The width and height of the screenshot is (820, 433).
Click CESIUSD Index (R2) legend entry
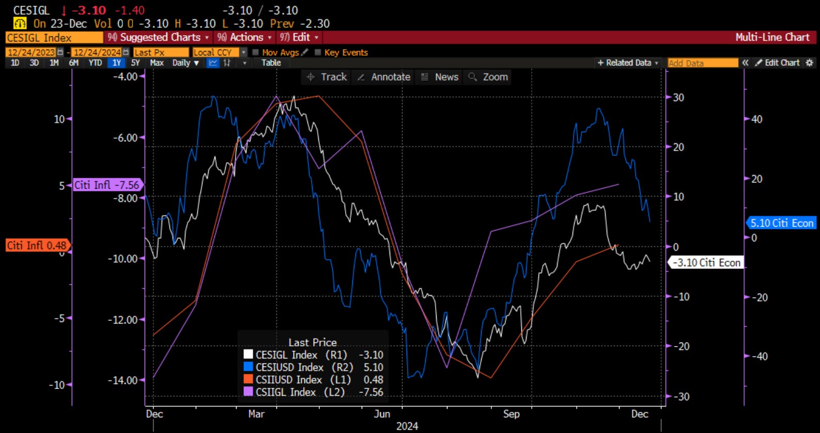[x=313, y=367]
